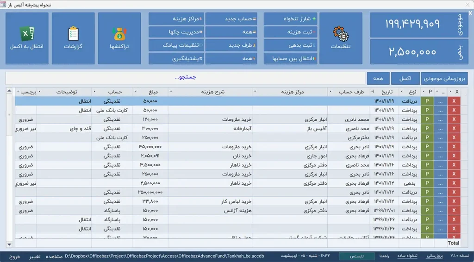Screen dimensions: 474x262
Task: Click طرف جدید (new party) button
Action: (x=231, y=45)
